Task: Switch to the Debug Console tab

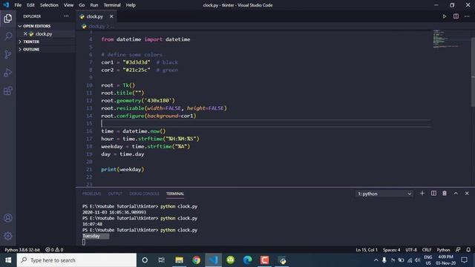Action: click(x=144, y=194)
